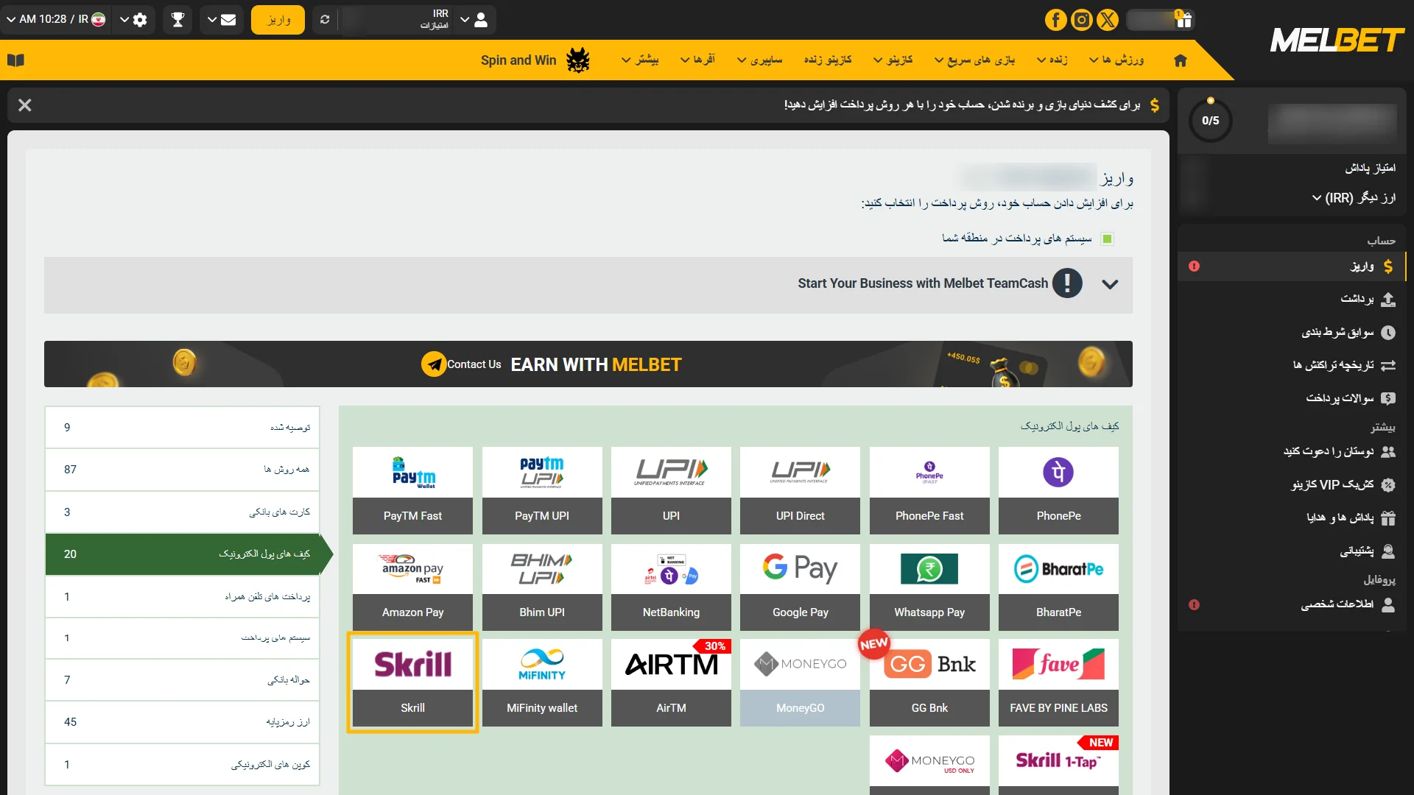Choose the NetBanking payment tile

[x=671, y=587]
